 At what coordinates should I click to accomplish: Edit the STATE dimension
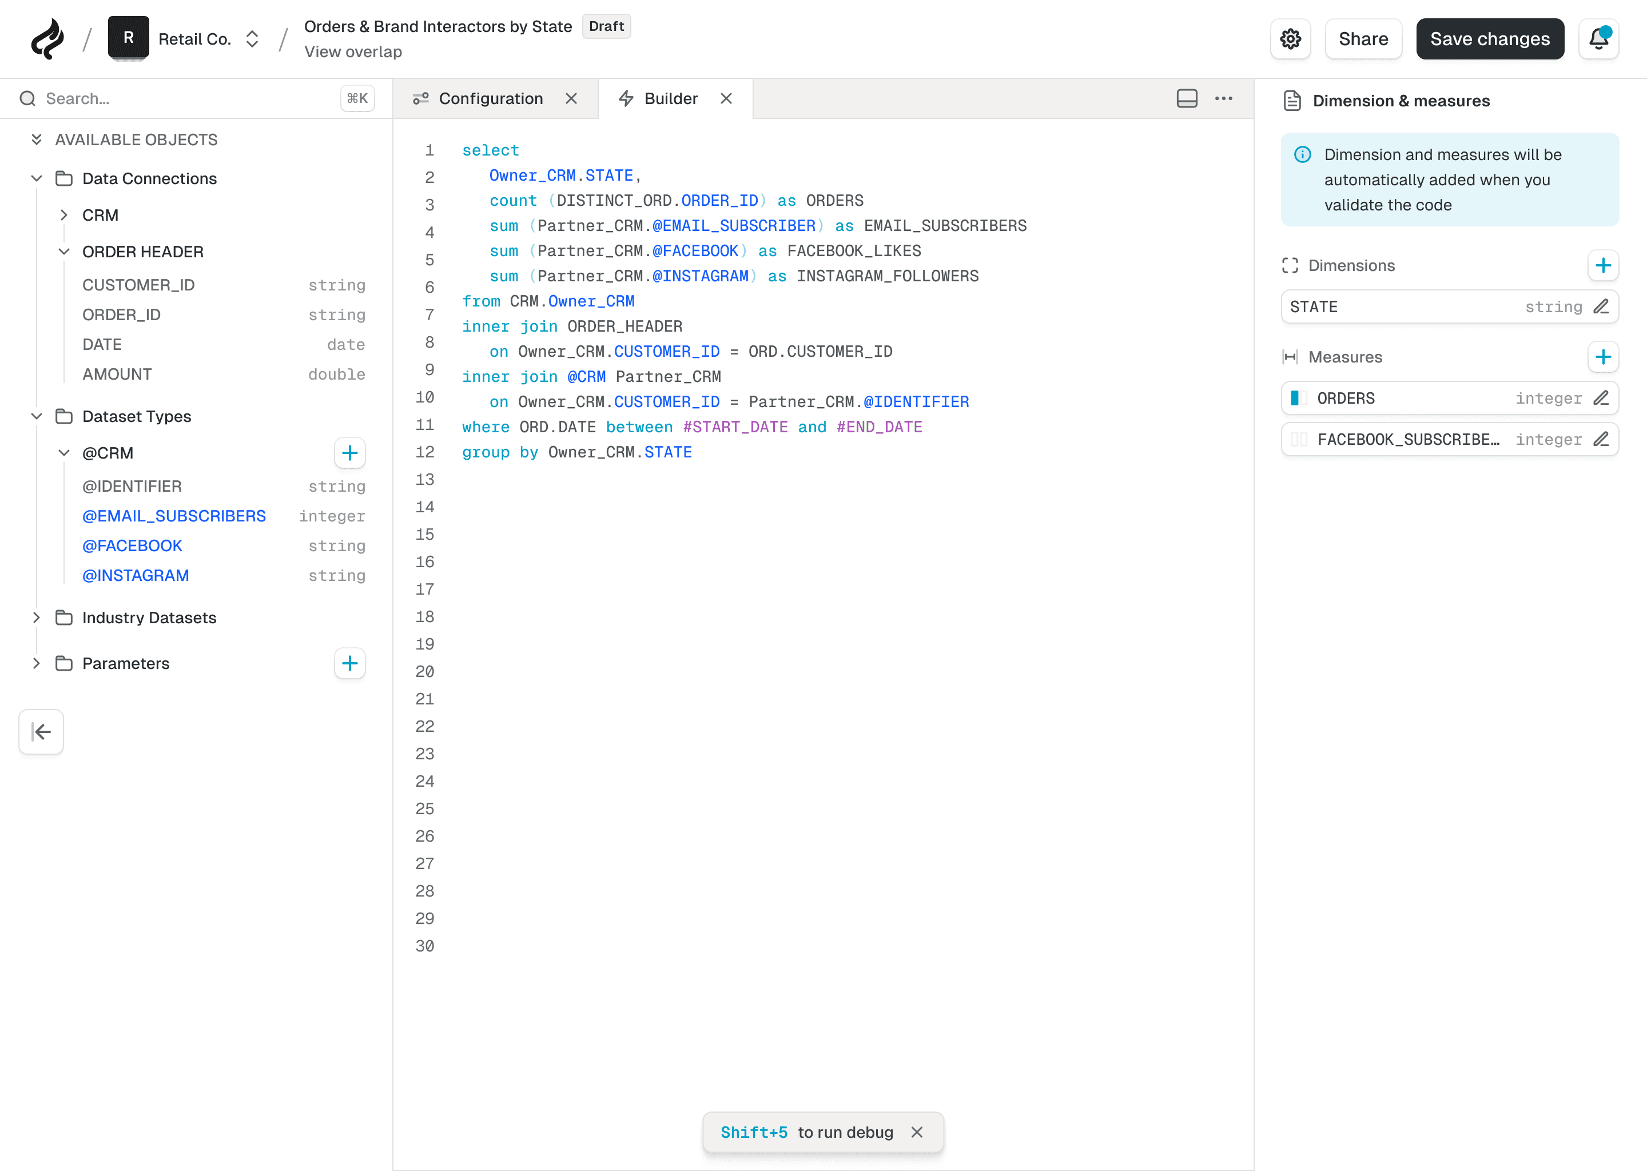(x=1601, y=306)
